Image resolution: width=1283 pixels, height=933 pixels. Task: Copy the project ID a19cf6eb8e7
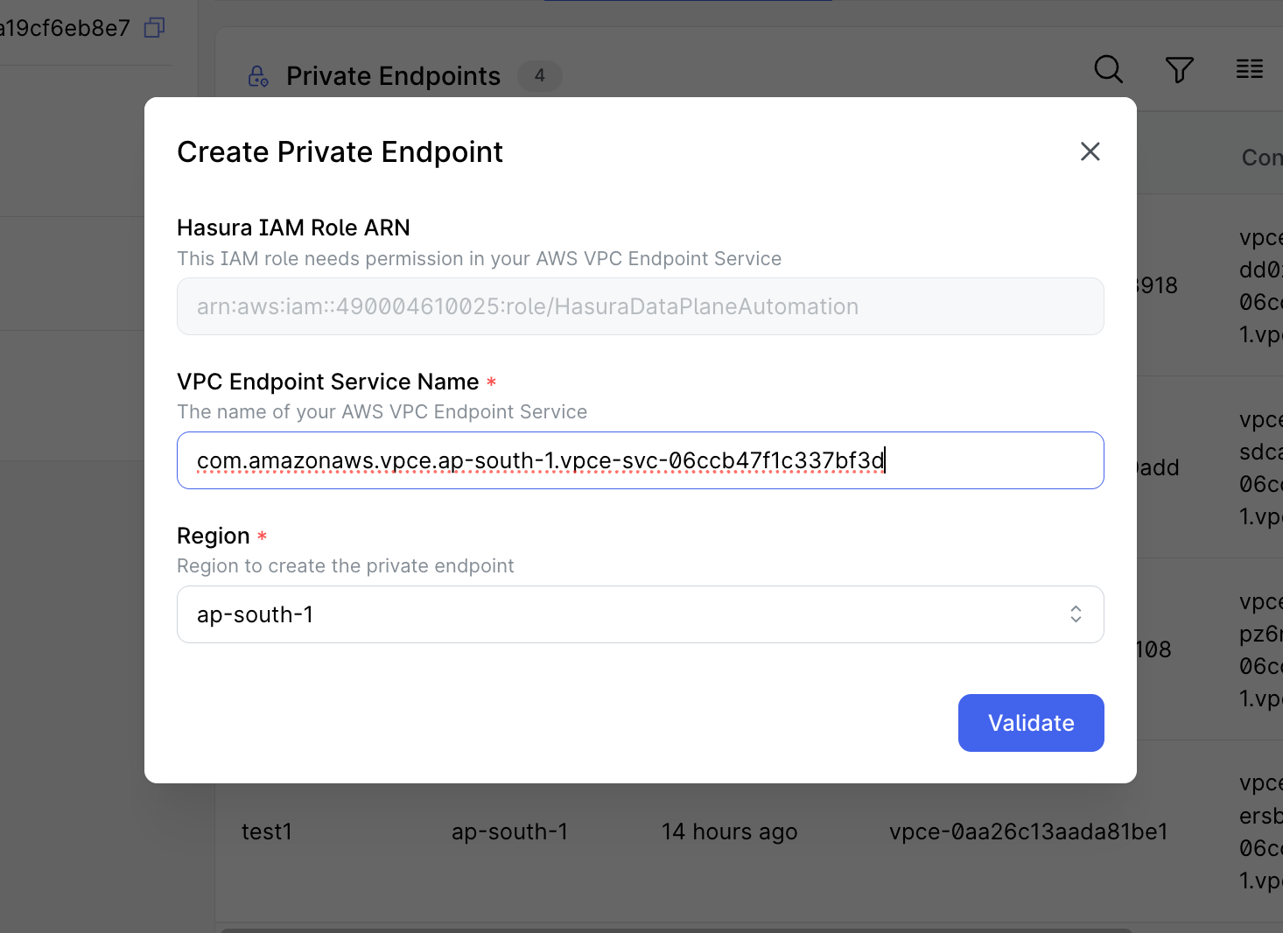[153, 27]
